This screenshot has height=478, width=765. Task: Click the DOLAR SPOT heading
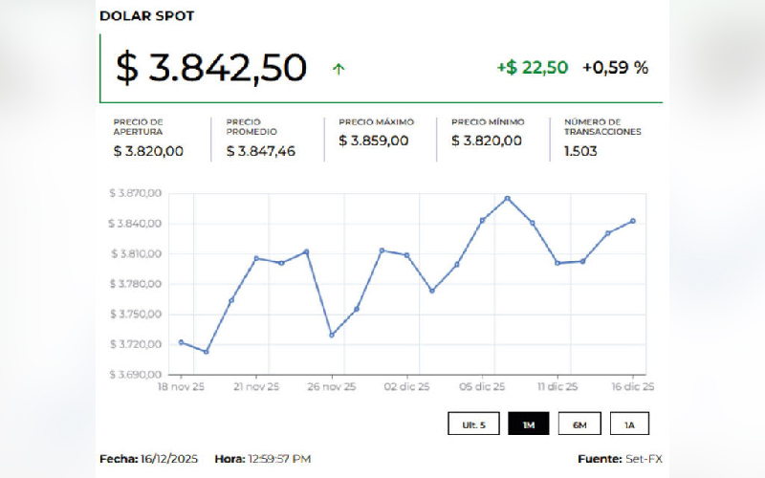point(146,16)
